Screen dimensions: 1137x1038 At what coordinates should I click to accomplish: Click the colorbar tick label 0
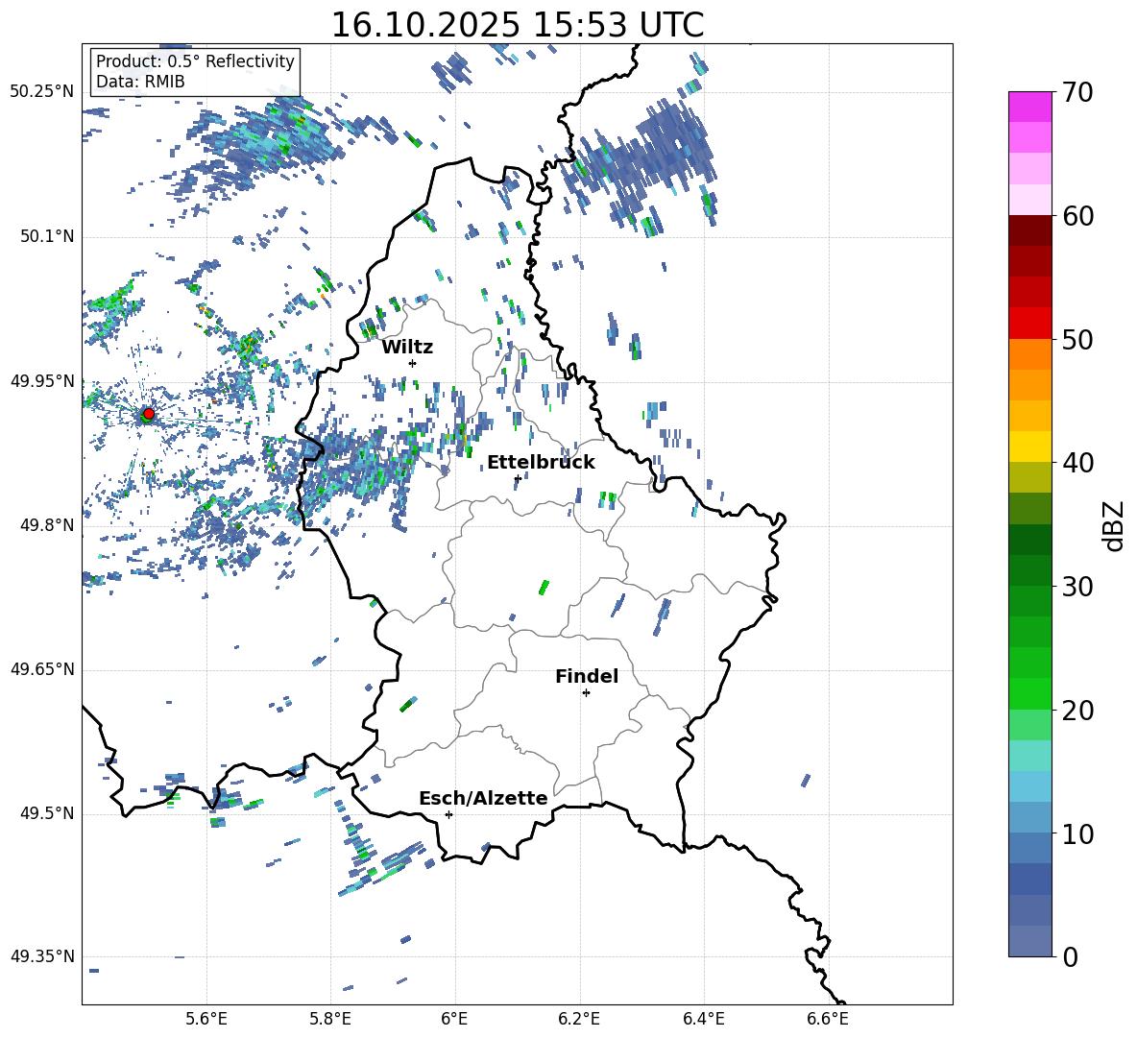pyautogui.click(x=1070, y=956)
